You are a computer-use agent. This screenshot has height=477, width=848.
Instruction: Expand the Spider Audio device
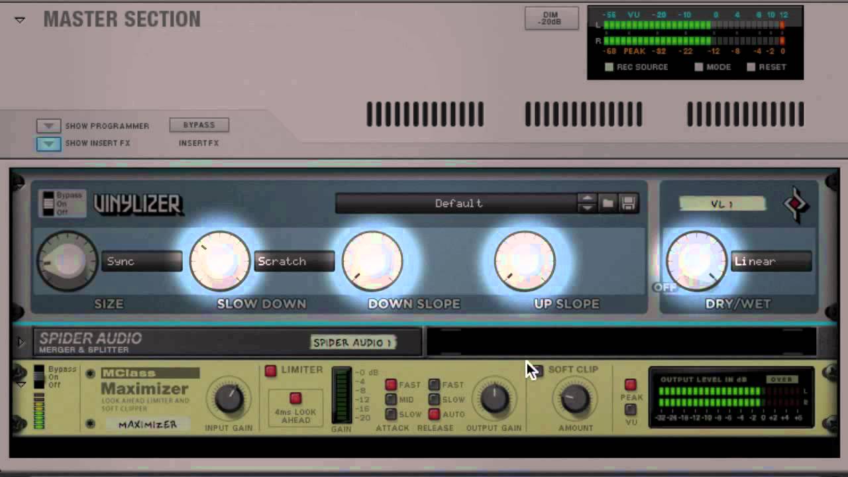(x=21, y=343)
